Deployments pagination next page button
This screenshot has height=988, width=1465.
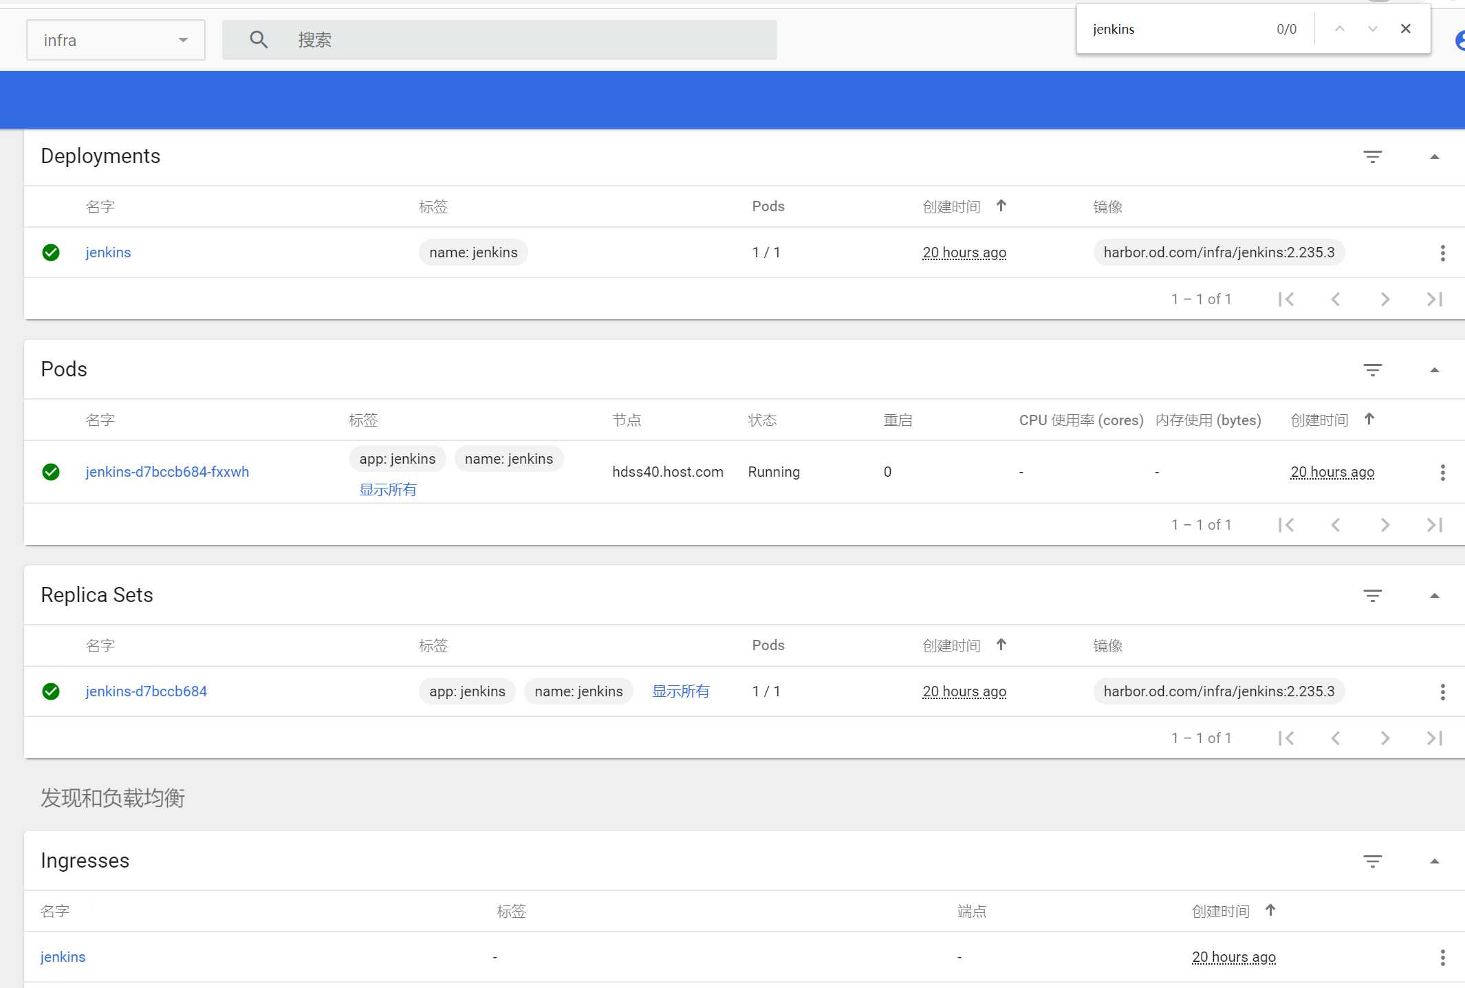(x=1385, y=299)
